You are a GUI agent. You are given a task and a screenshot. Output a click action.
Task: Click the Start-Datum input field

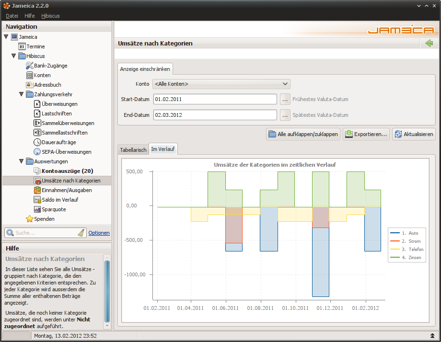[x=215, y=100]
